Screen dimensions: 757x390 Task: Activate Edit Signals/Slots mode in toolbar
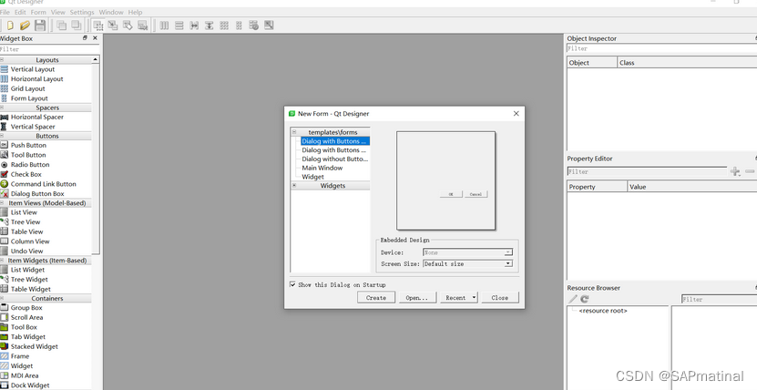tap(112, 26)
